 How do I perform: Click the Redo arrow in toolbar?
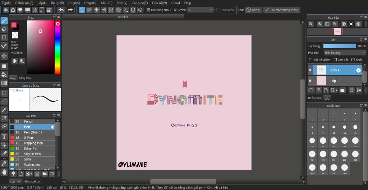[70, 10]
